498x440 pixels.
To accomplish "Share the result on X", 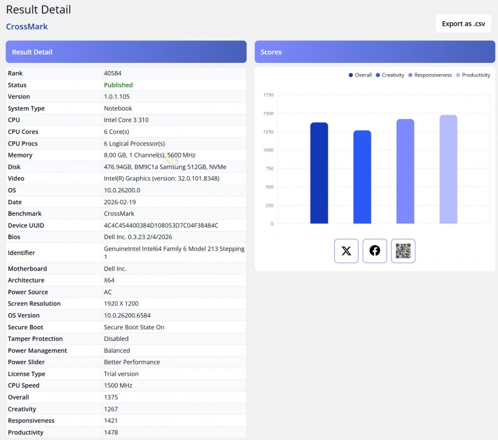I will [x=346, y=251].
